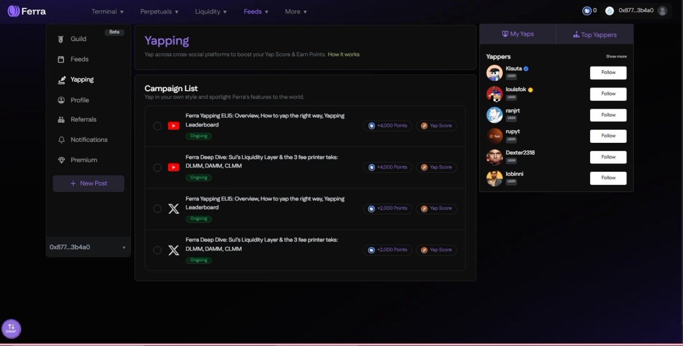
Task: Open the Feeds sidebar icon
Action: [x=61, y=59]
